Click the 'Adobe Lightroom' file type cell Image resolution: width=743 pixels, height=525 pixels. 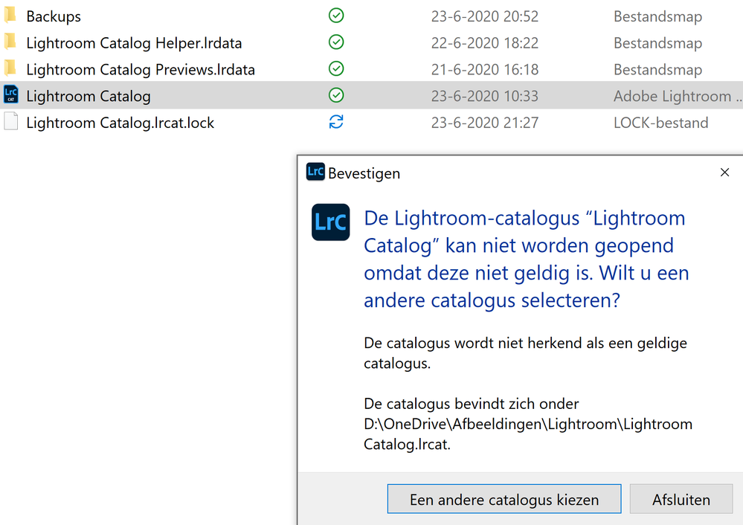[x=678, y=96]
